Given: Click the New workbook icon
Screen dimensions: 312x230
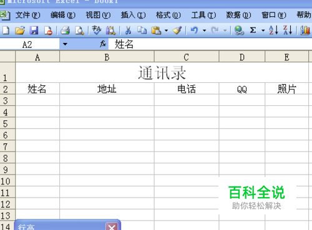Looking at the screenshot, I should pos(6,31).
